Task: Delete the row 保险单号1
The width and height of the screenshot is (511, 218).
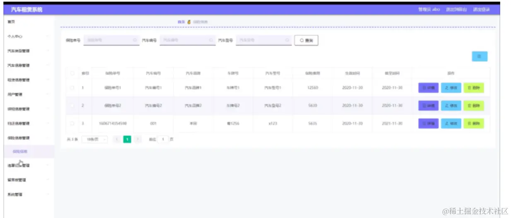Action: 474,88
